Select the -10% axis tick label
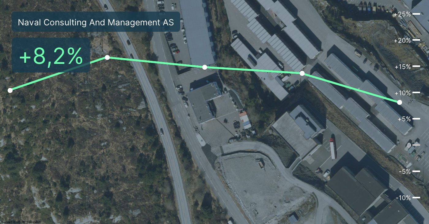The height and width of the screenshot is (224, 429). click(x=403, y=198)
